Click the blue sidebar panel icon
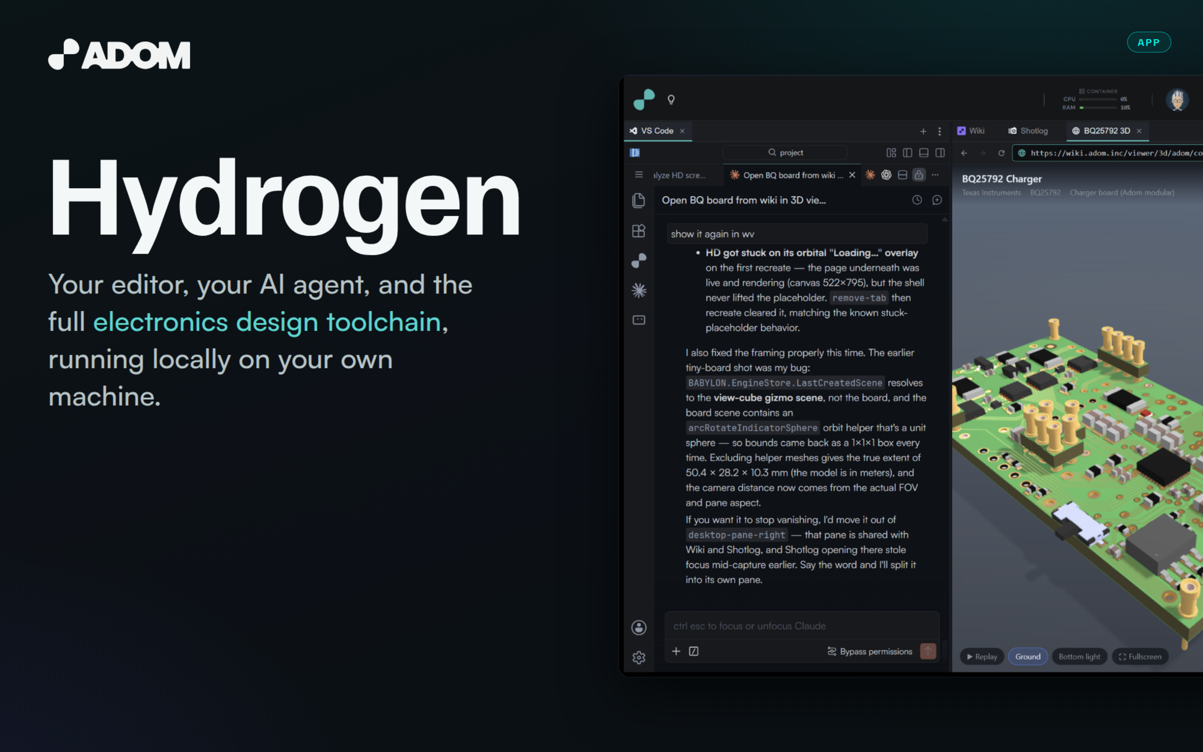This screenshot has width=1203, height=752. tap(635, 153)
